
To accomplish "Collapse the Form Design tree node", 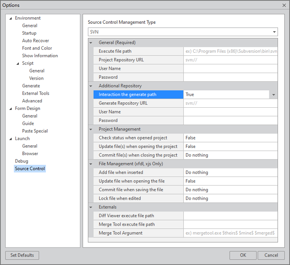I will [x=11, y=109].
